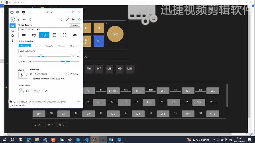255x143 pixels.
Task: Click the Output Folder path field
Action: 51,102
